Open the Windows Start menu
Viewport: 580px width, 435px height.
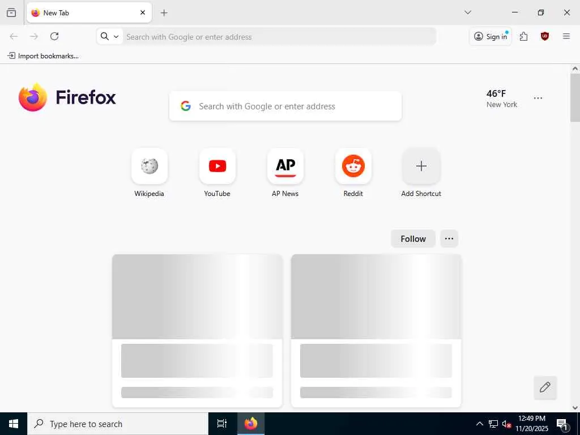point(14,424)
